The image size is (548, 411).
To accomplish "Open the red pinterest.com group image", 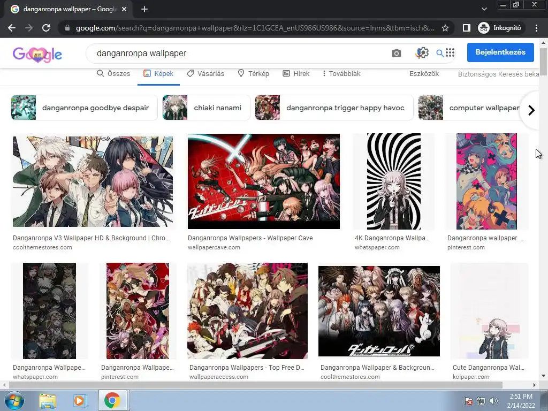I will [138, 311].
